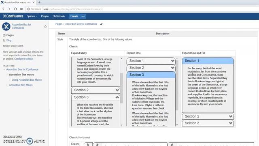Expand Section 1 in Expand One accordion
Viewport: 259px width, 146px height.
[x=151, y=61]
